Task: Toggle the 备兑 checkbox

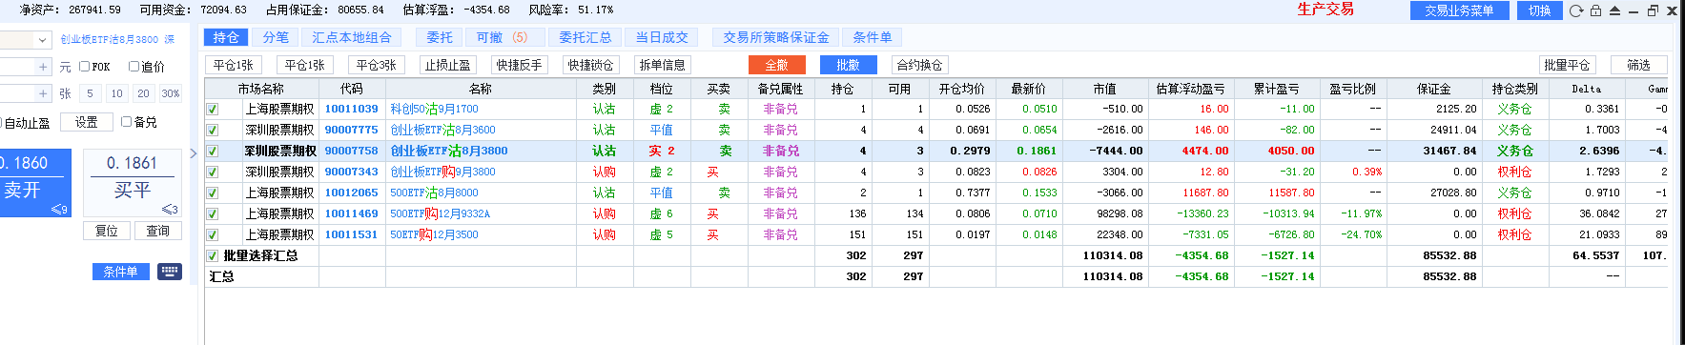Action: (x=126, y=122)
